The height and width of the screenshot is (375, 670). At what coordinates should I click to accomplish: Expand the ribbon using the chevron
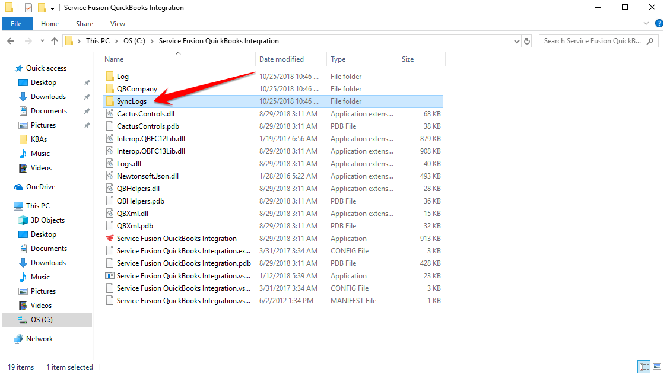tap(647, 24)
